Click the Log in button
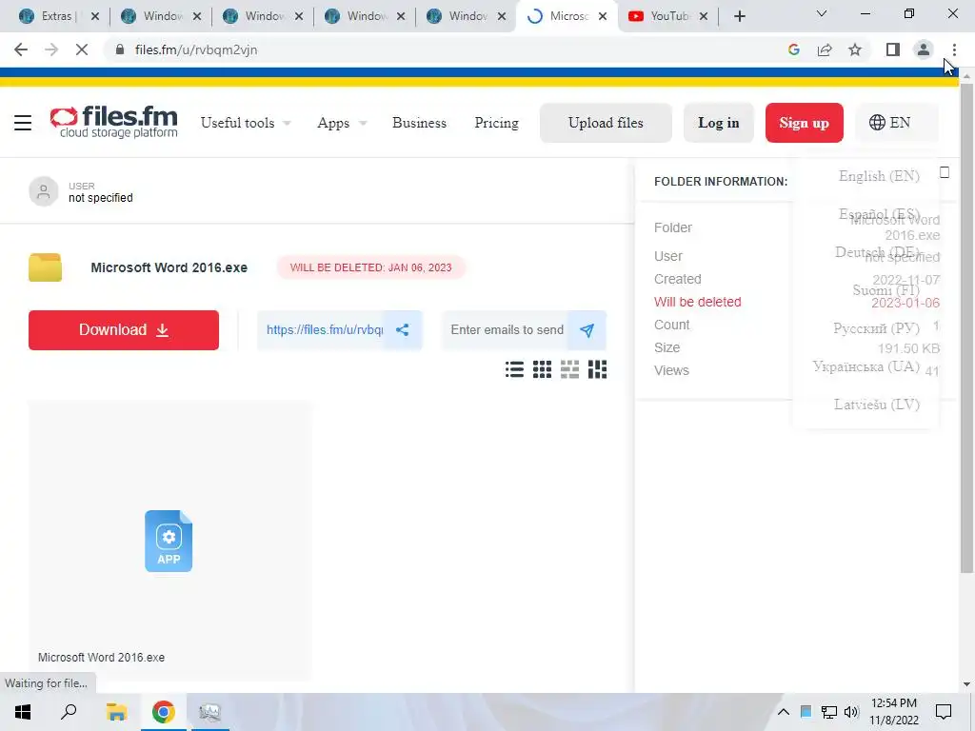 [x=718, y=123]
